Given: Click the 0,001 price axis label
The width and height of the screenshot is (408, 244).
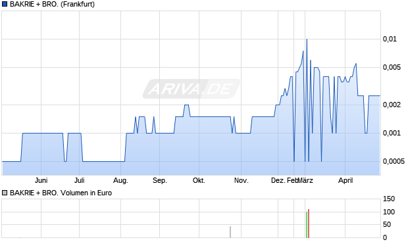Looking at the screenshot, I should click(392, 134).
